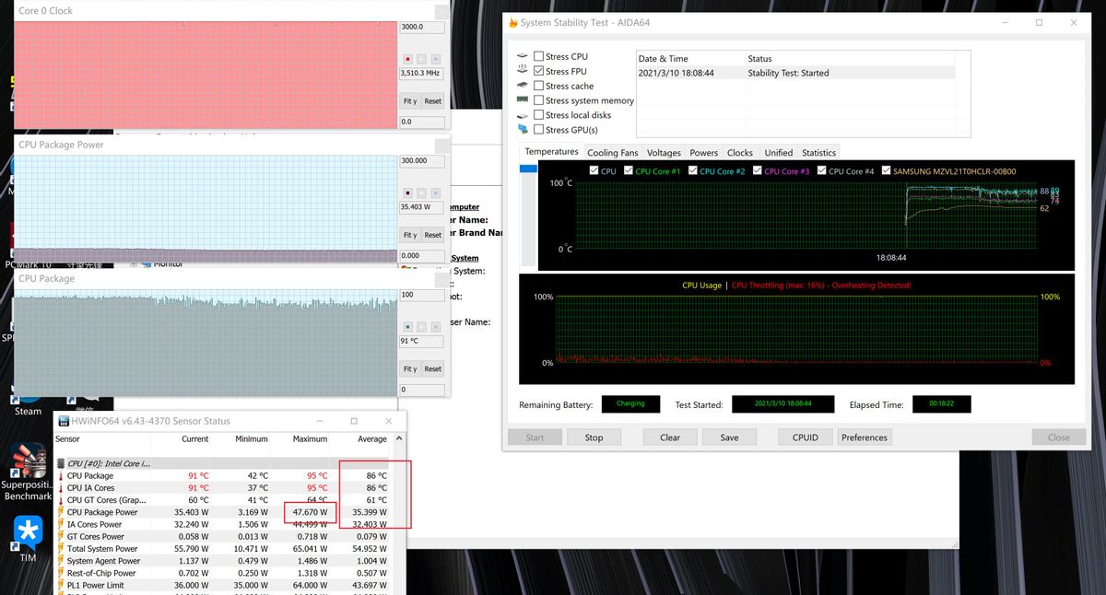
Task: Uncheck the Stress FPU checkbox
Action: 538,71
